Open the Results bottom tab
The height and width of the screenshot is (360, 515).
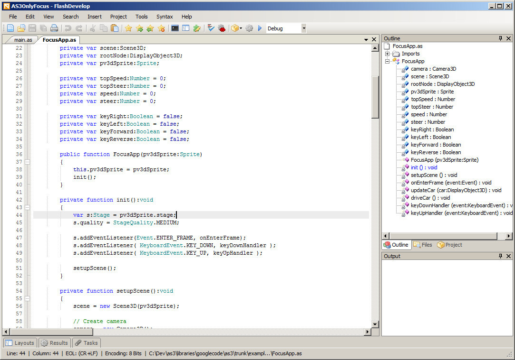[x=55, y=343]
